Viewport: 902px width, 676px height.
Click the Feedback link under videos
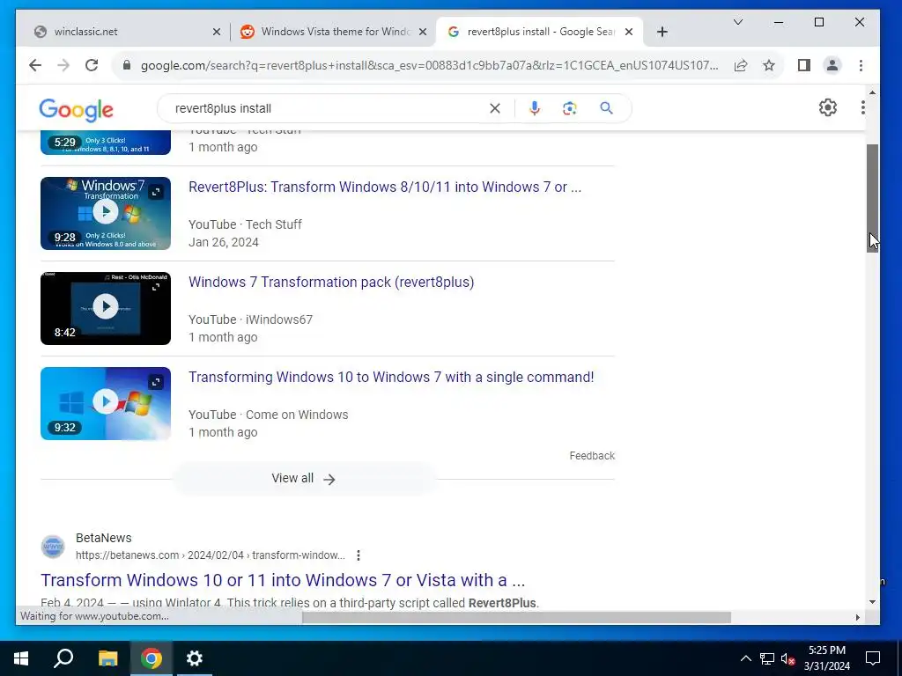click(x=592, y=456)
